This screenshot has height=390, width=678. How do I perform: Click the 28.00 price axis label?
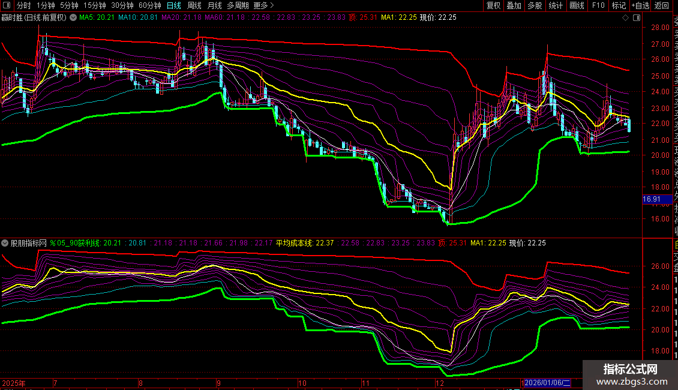coord(660,27)
